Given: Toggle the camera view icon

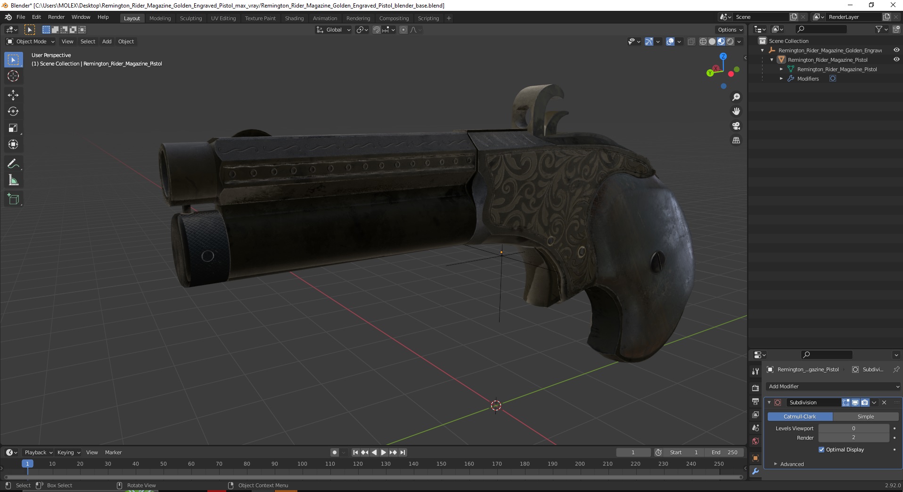Looking at the screenshot, I should coord(736,126).
